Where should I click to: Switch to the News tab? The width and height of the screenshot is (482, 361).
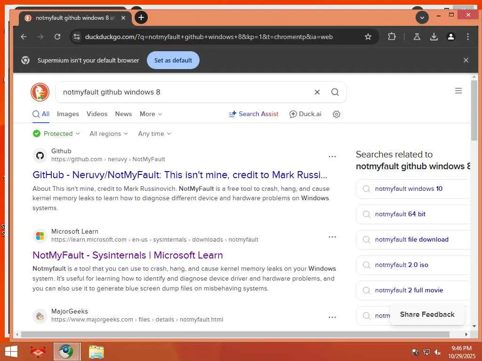tap(123, 114)
